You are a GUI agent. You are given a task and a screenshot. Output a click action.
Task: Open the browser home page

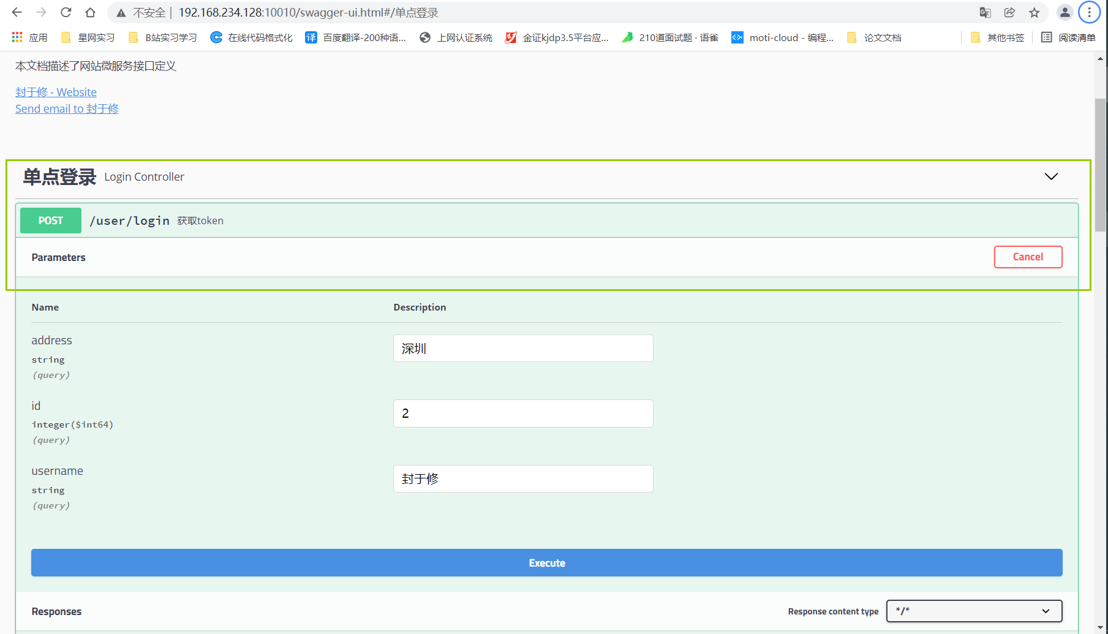tap(90, 12)
